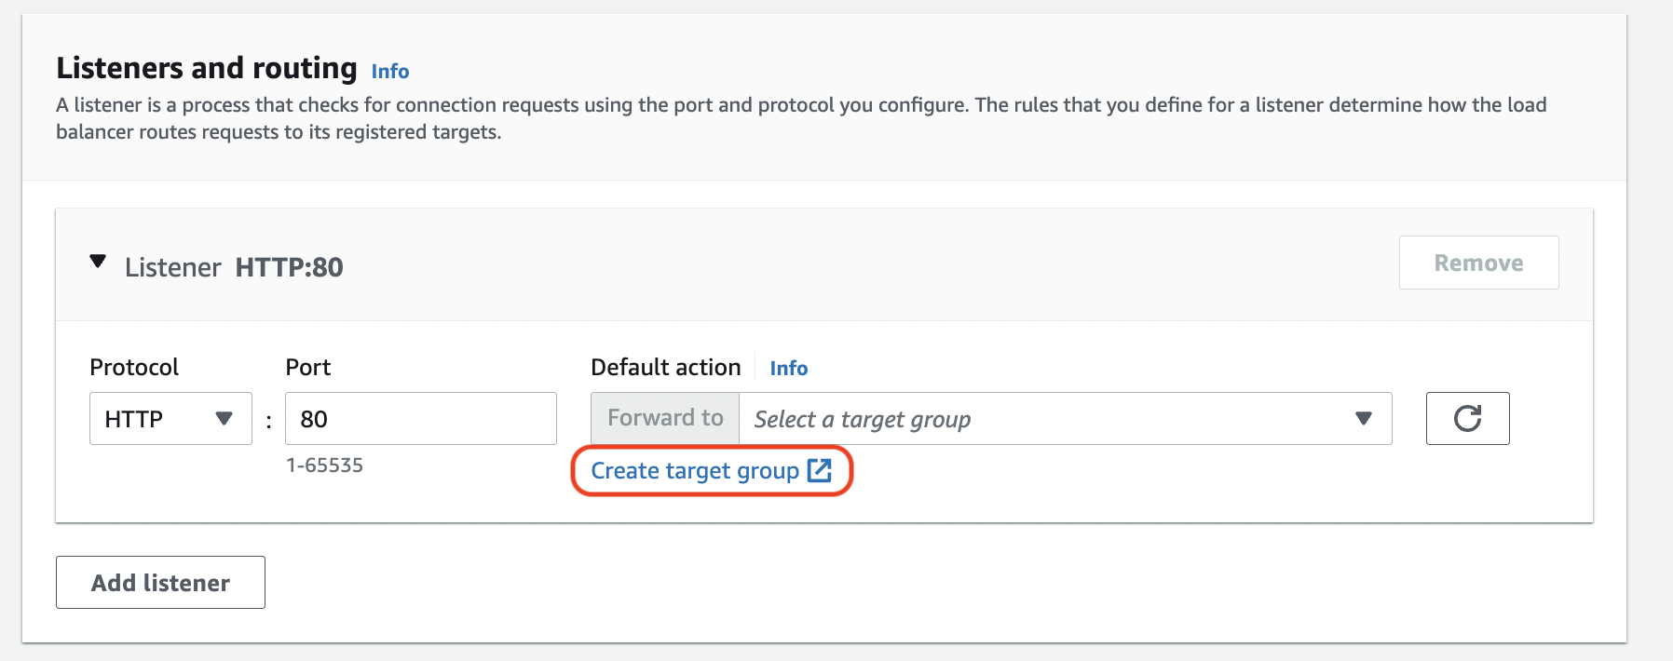
Task: Click the listener description paragraph text
Action: [x=801, y=118]
